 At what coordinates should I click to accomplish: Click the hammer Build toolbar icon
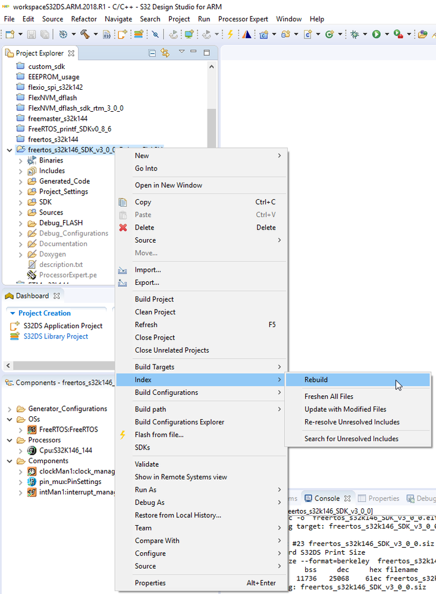pos(85,34)
